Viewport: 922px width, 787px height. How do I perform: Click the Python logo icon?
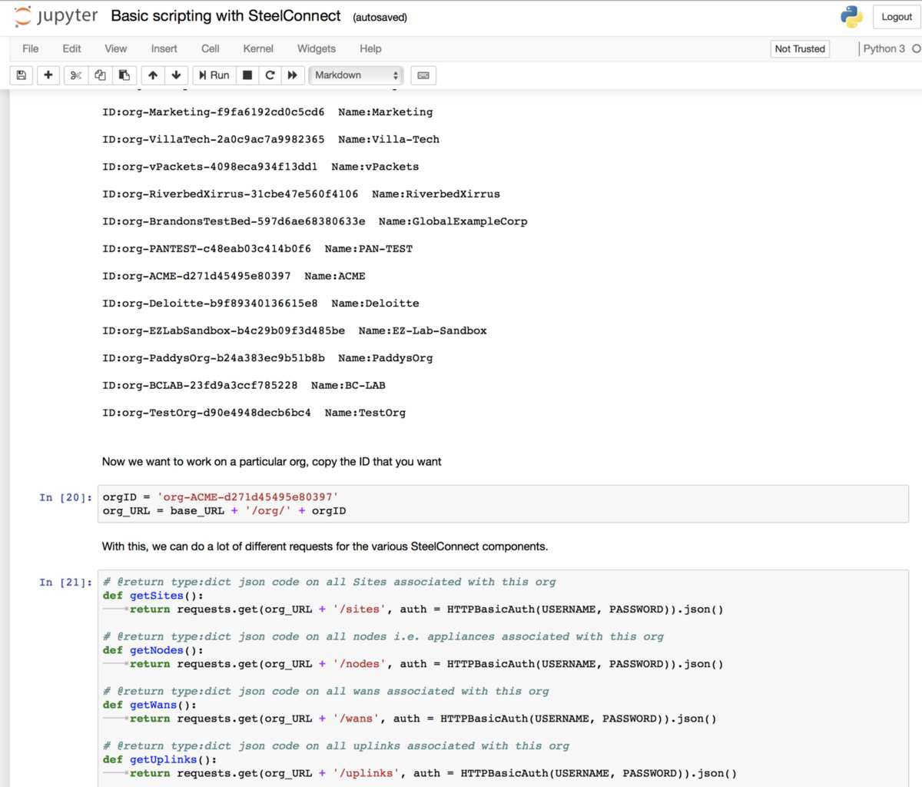pos(852,16)
